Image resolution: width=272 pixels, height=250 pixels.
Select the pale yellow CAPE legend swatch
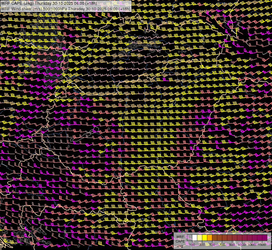coord(199,238)
